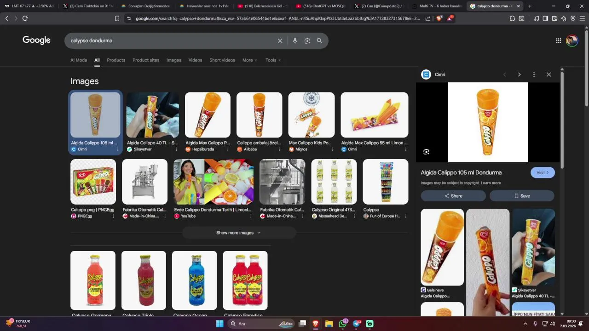Screen dimensions: 589x331
Task: Open more options in Cimri preview panel
Action: [x=534, y=74]
